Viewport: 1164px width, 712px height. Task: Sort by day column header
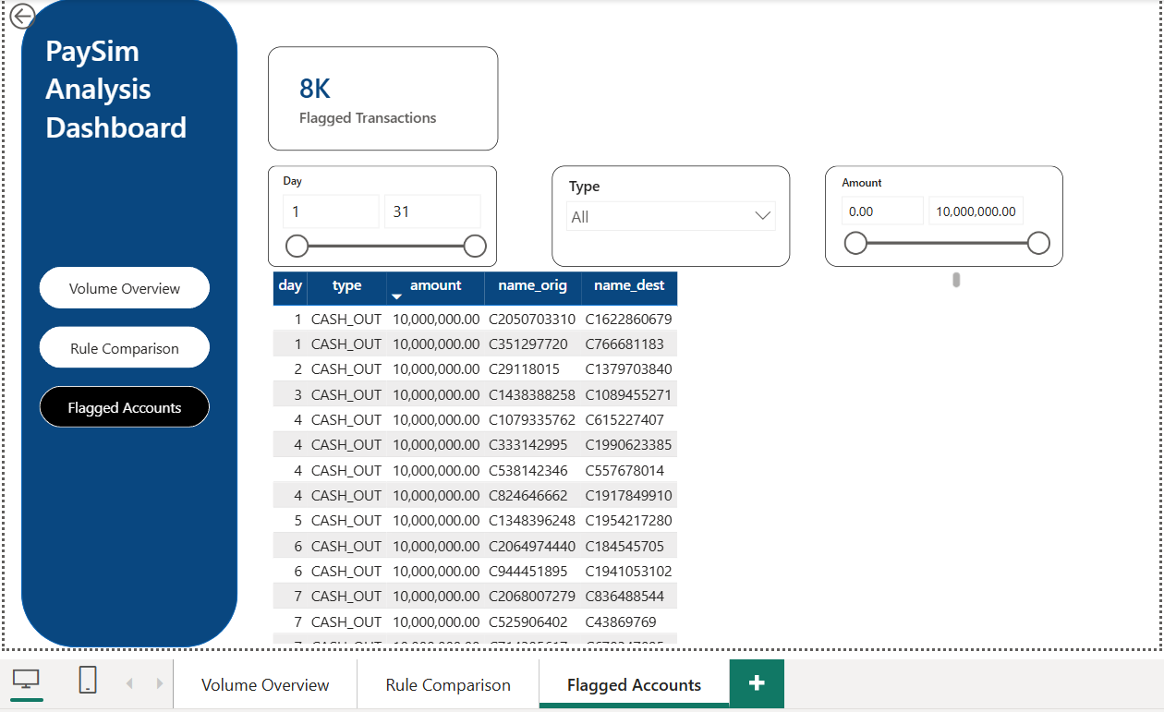(290, 286)
